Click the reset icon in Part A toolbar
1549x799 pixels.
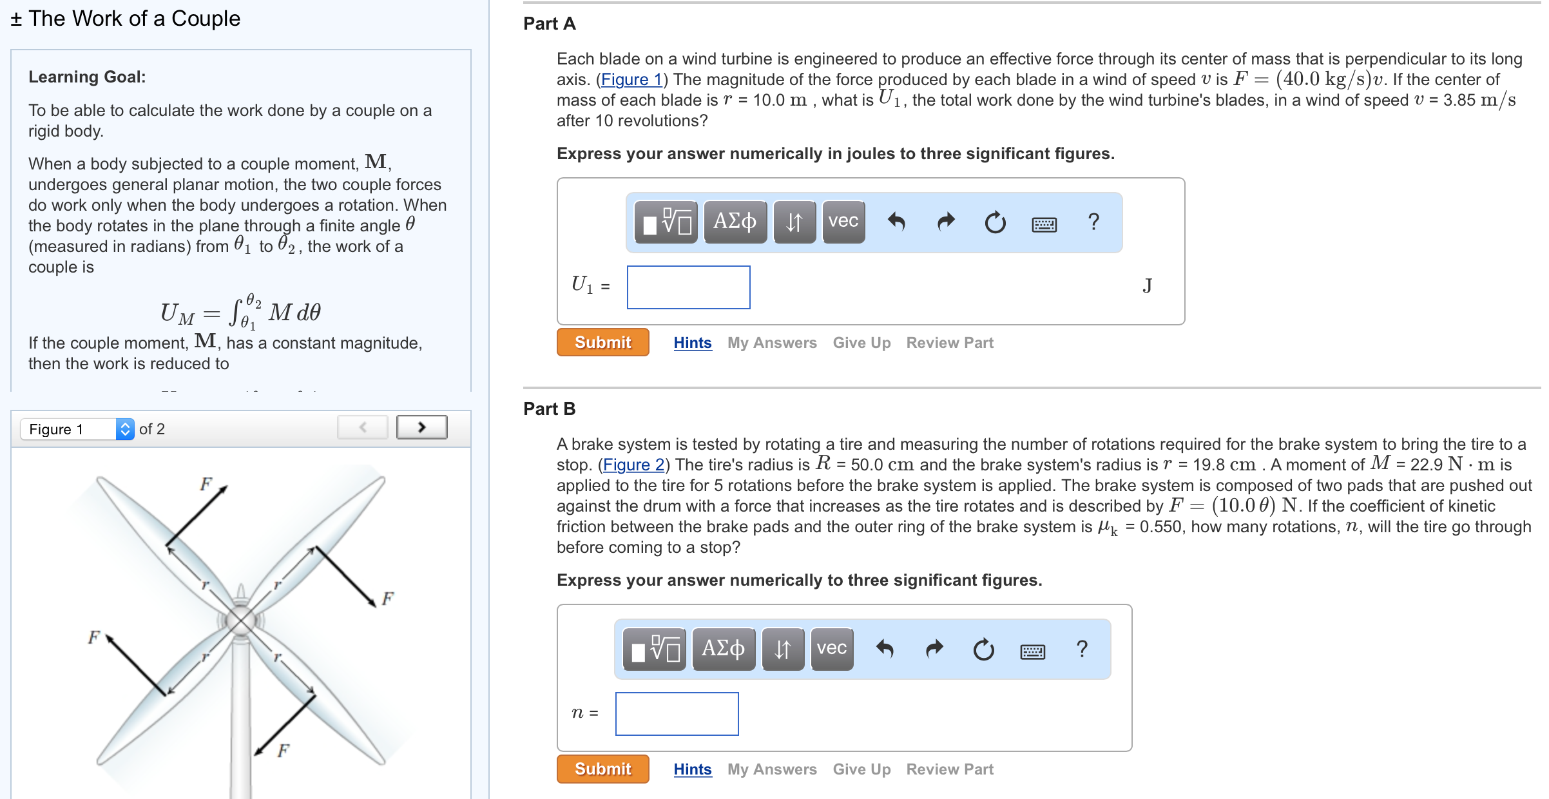click(x=995, y=222)
